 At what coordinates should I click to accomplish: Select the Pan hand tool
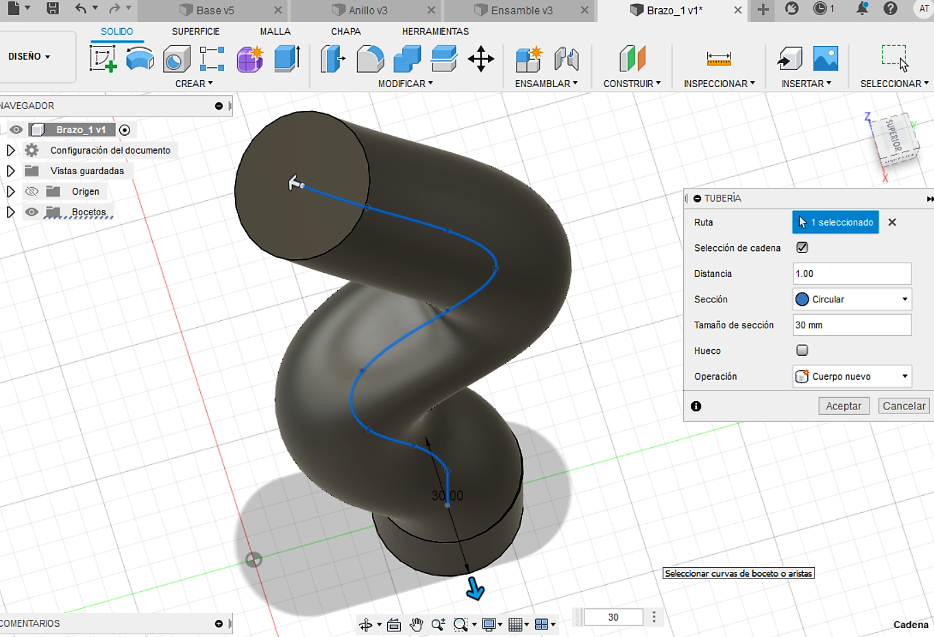pos(416,624)
